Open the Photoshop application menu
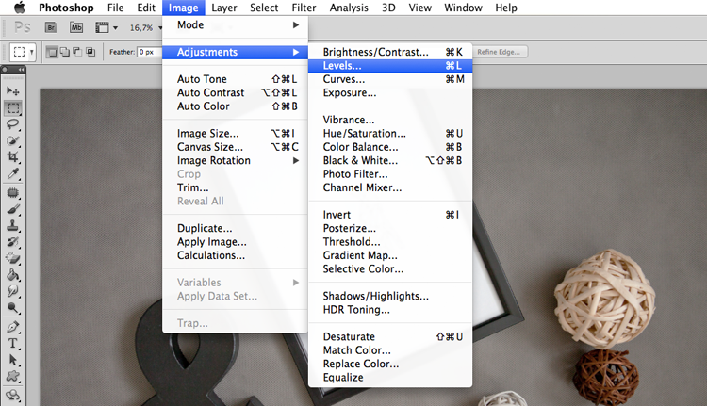The image size is (707, 406). [66, 8]
